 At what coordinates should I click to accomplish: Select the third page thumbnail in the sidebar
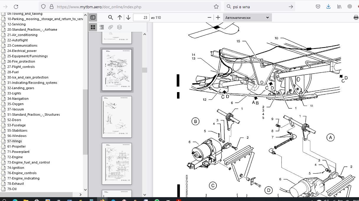[x=117, y=117]
